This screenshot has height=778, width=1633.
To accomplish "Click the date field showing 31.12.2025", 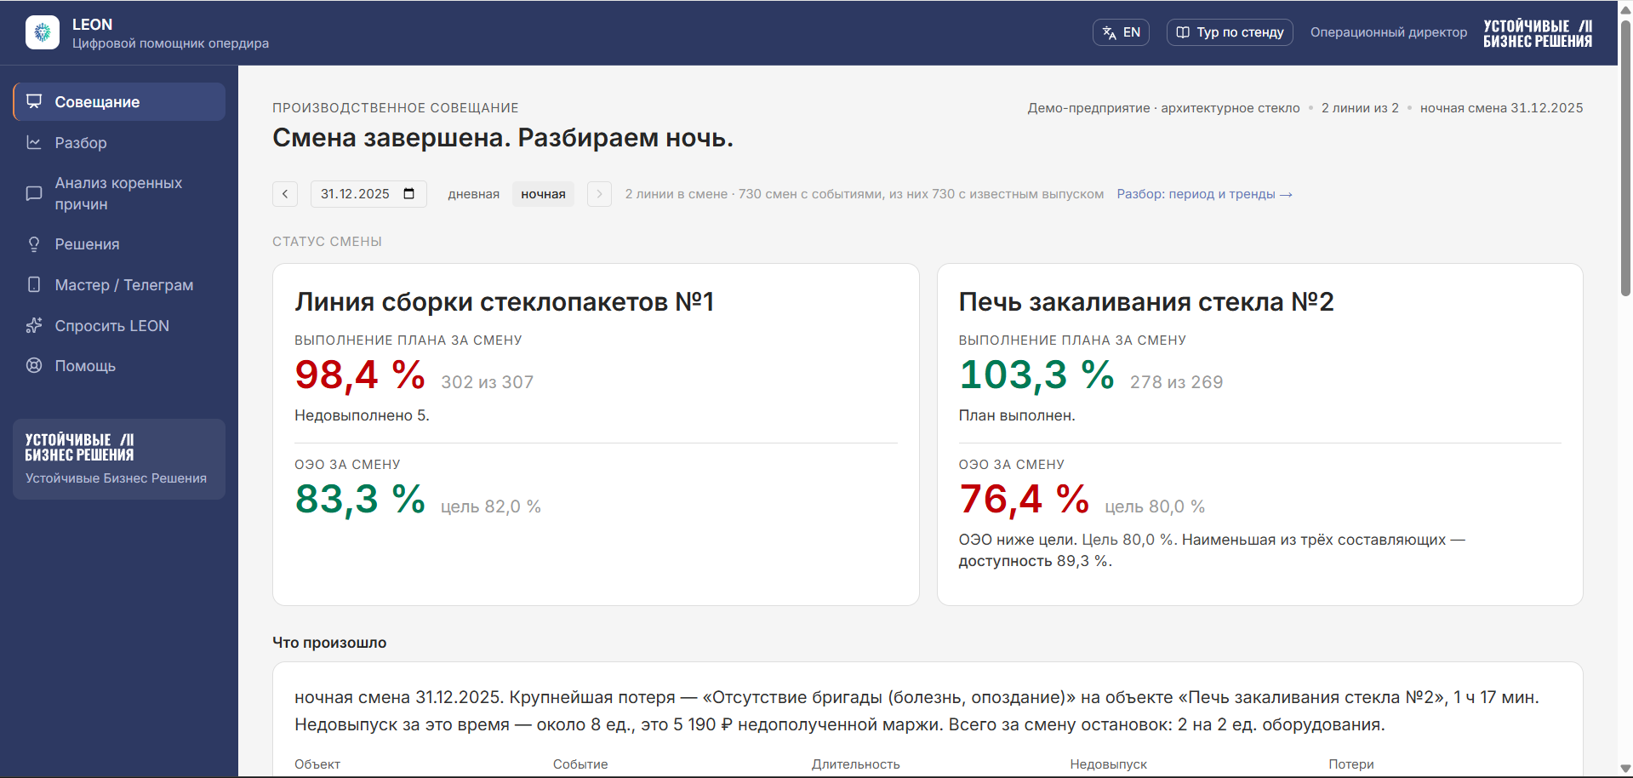I will coord(368,194).
